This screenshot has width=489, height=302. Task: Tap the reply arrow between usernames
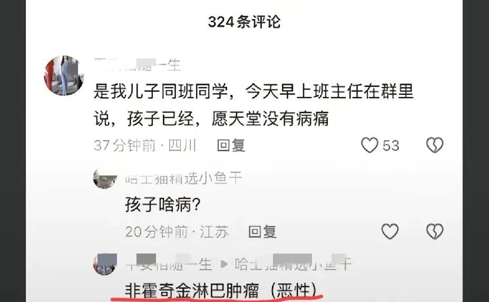(x=223, y=264)
